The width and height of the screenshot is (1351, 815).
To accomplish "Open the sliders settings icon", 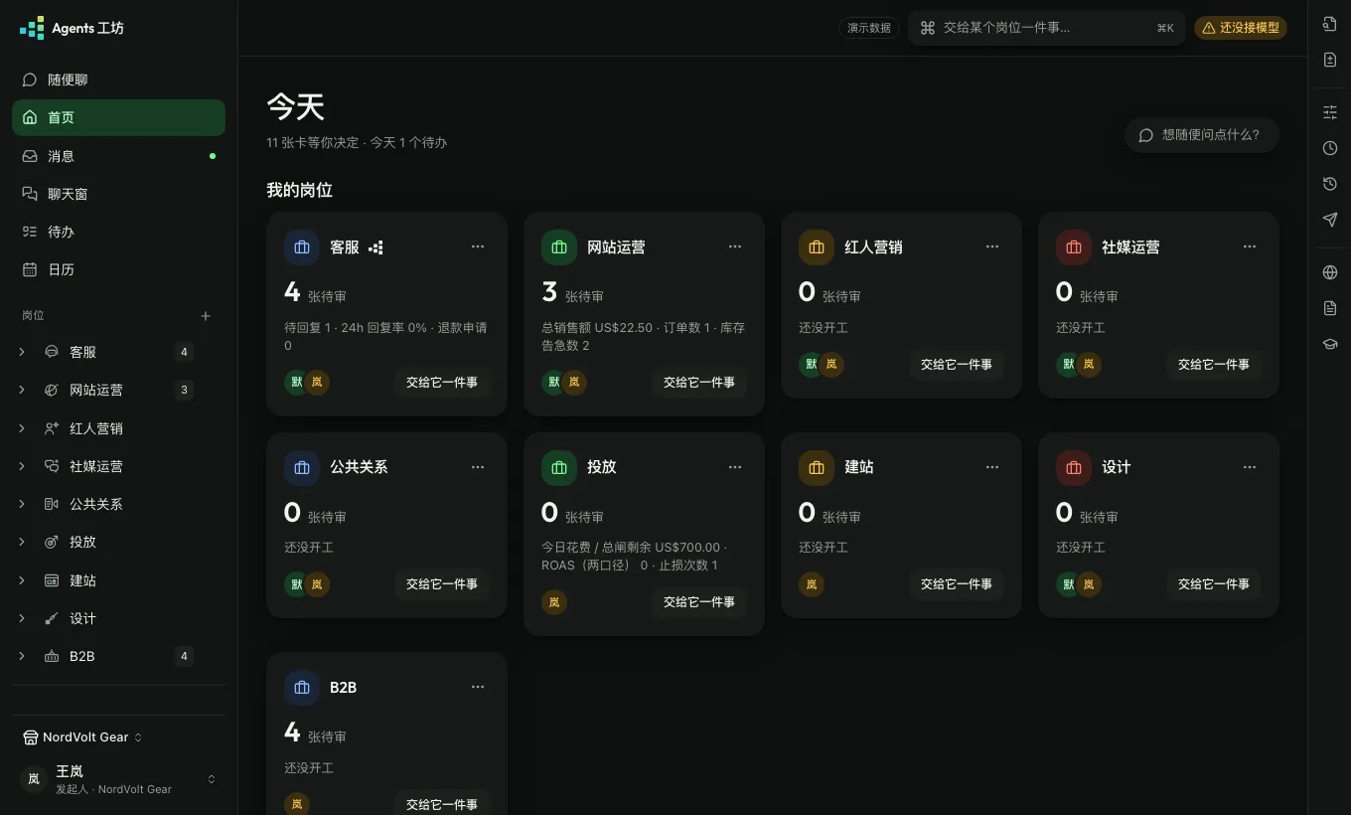I will [1330, 112].
